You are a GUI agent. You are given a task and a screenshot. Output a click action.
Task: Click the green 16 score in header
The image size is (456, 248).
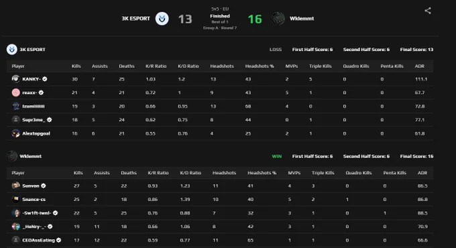point(255,19)
